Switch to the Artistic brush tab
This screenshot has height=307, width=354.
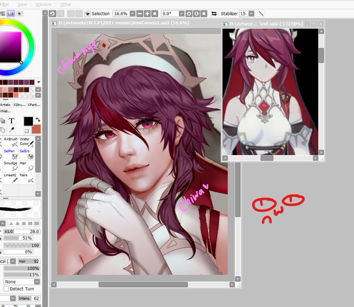coord(5,105)
